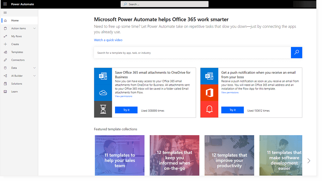This screenshot has width=322, height=181.
Task: Expand the Action items chevron
Action: point(34,28)
